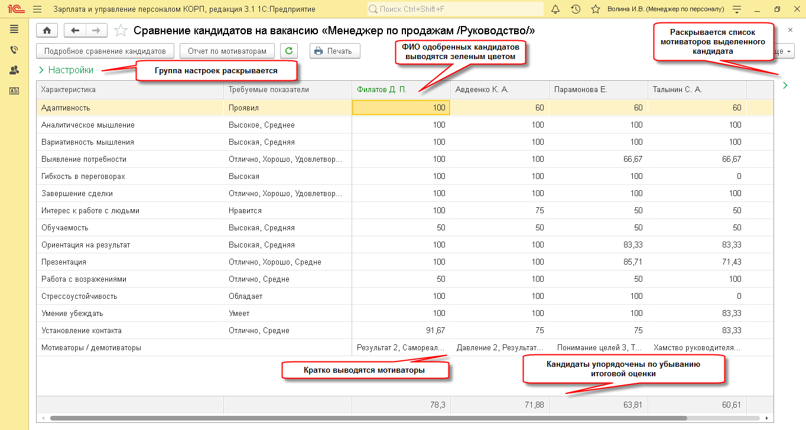Viewport: 806px width, 430px height.
Task: Click total score 63,81
Action: [x=599, y=405]
